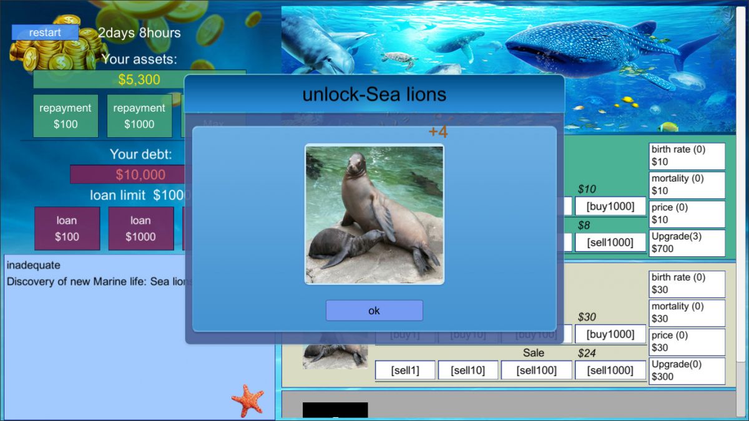
Task: Click the 'Your debt:' label
Action: 140,154
